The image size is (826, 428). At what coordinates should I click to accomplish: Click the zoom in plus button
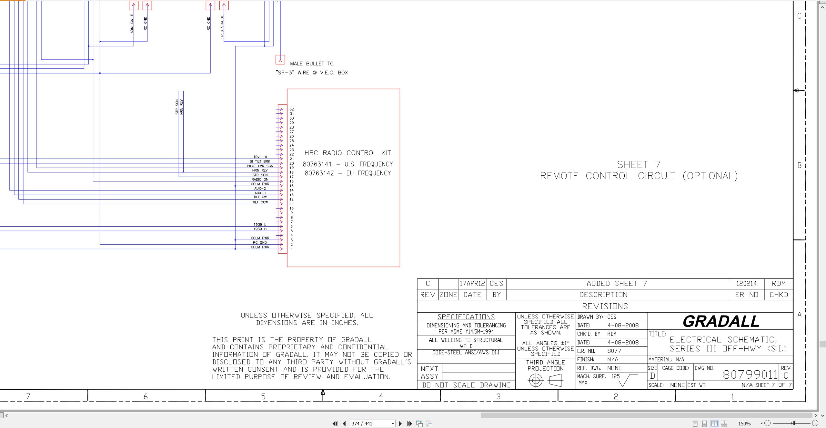coord(815,423)
